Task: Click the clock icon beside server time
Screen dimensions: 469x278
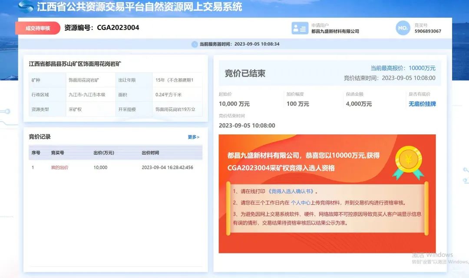Action: point(194,44)
